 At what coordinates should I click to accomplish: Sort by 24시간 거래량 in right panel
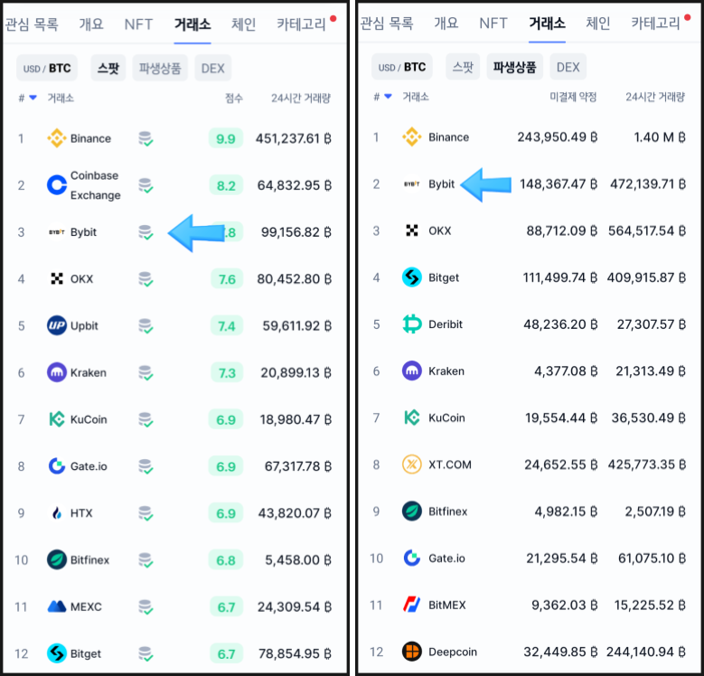655,97
